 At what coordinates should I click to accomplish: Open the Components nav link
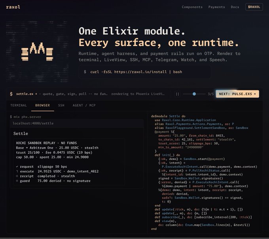pyautogui.click(x=192, y=7)
